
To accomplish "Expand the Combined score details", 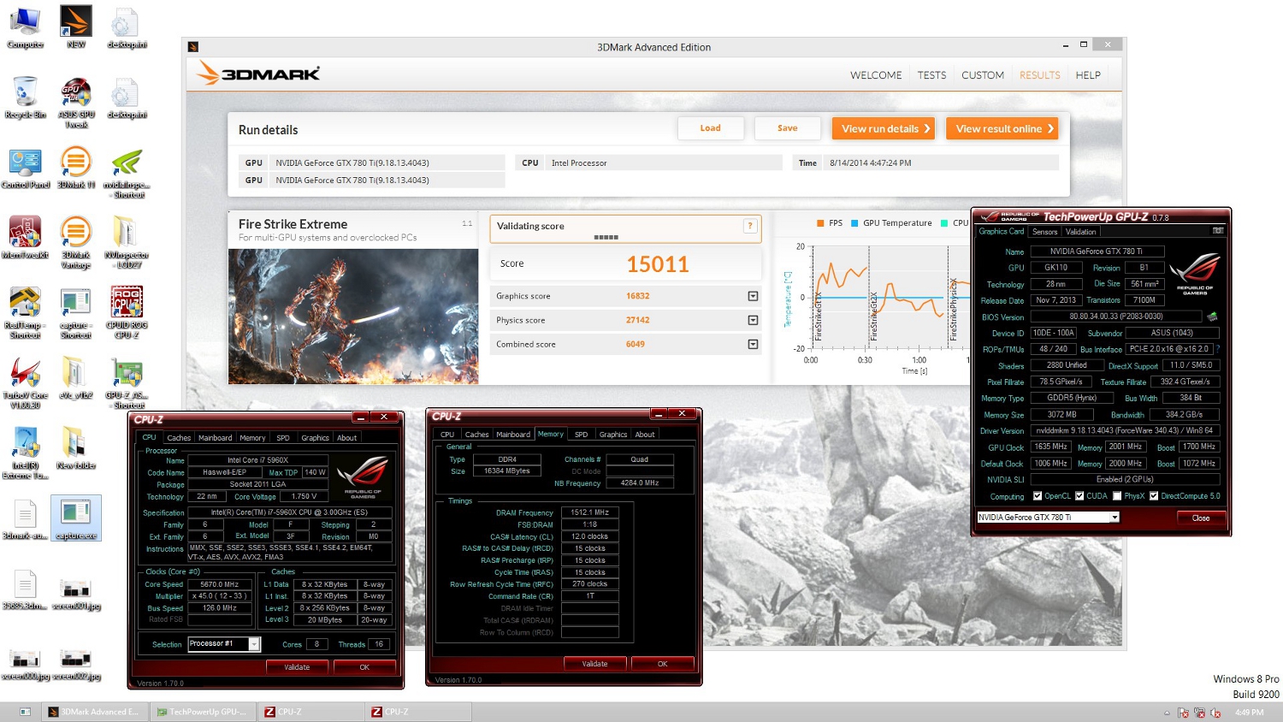I will coord(753,344).
